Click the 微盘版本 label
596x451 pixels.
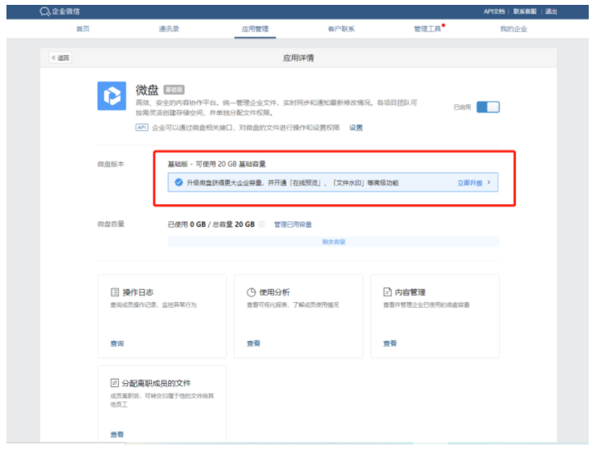tap(111, 164)
